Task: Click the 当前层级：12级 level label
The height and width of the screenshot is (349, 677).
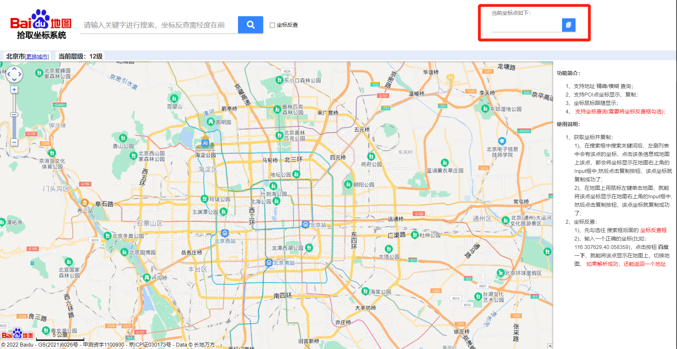Action: pos(80,56)
